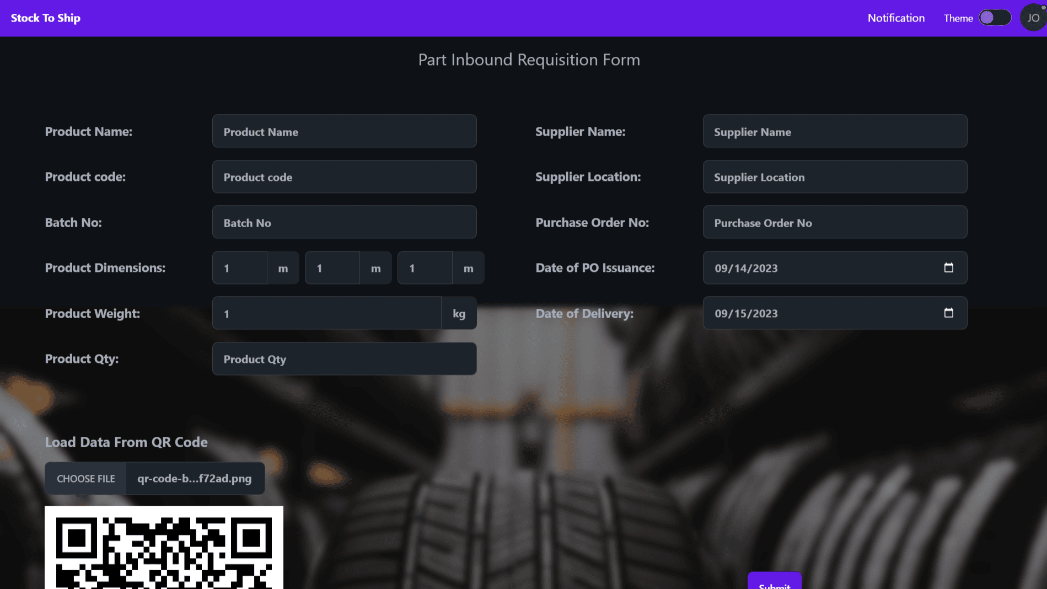Focus the Supplier Name input field

tap(835, 131)
